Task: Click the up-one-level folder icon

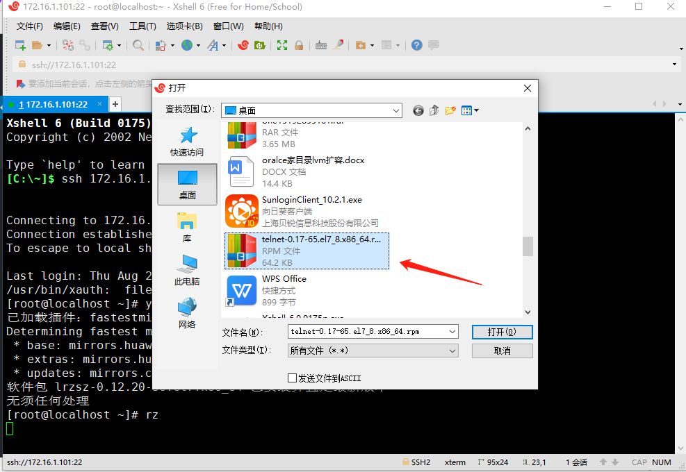Action: [434, 110]
